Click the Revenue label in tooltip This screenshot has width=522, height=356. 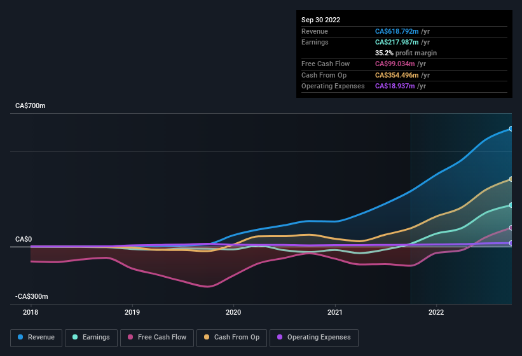click(x=315, y=31)
